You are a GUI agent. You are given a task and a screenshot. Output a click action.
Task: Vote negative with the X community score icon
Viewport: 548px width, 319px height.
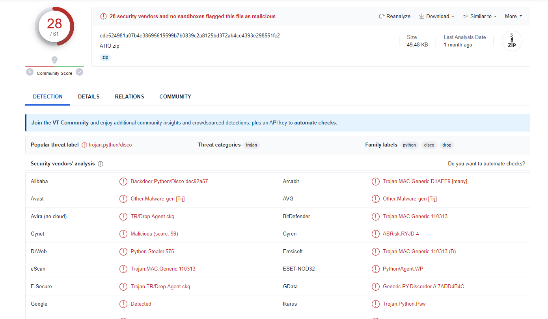click(30, 72)
